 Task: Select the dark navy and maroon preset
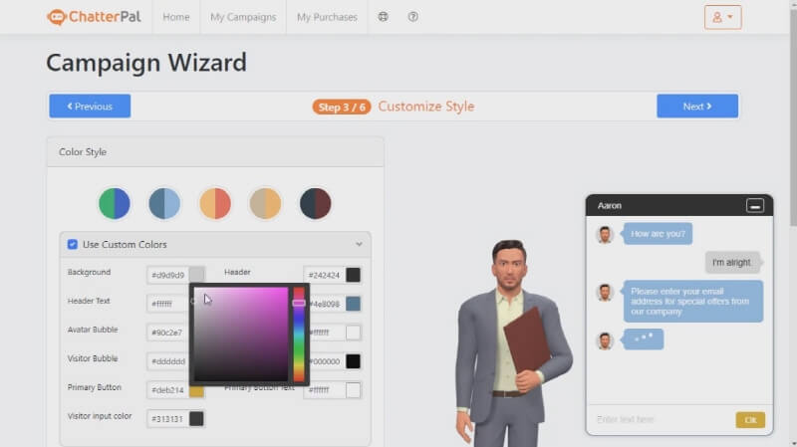(x=316, y=203)
